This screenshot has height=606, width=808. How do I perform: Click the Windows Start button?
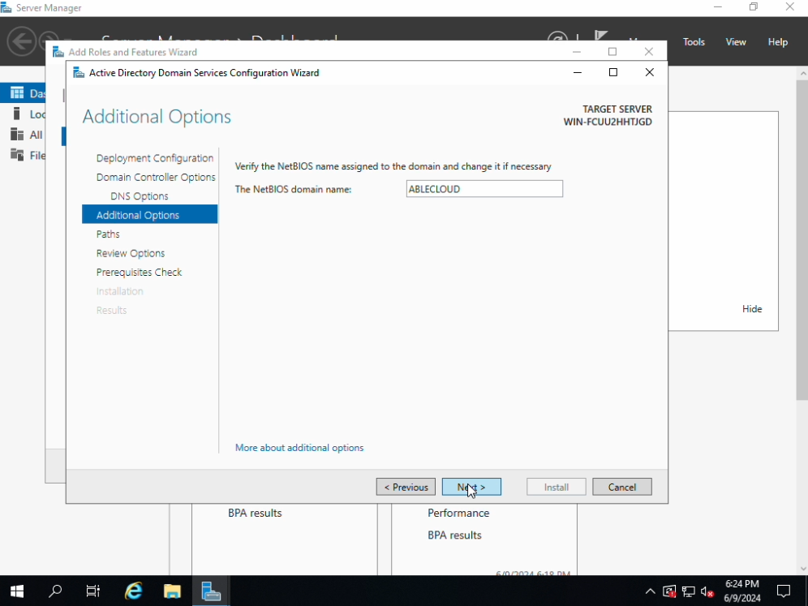click(x=16, y=591)
